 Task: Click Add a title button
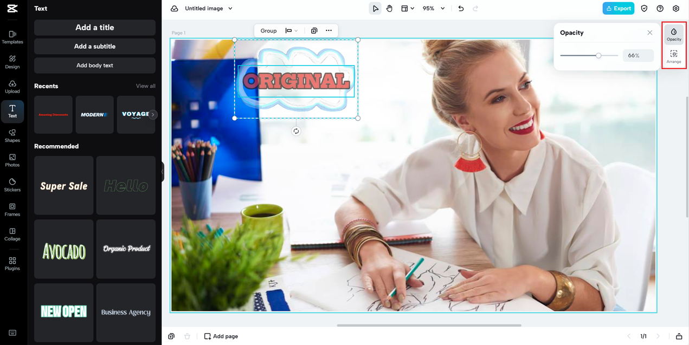[95, 28]
